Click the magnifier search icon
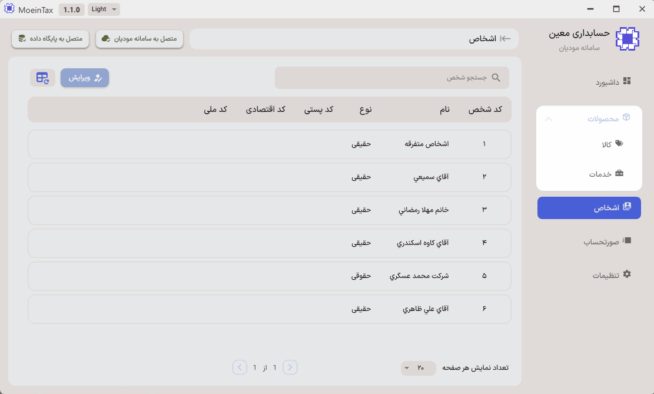Viewport: 654px width, 394px height. tap(496, 78)
